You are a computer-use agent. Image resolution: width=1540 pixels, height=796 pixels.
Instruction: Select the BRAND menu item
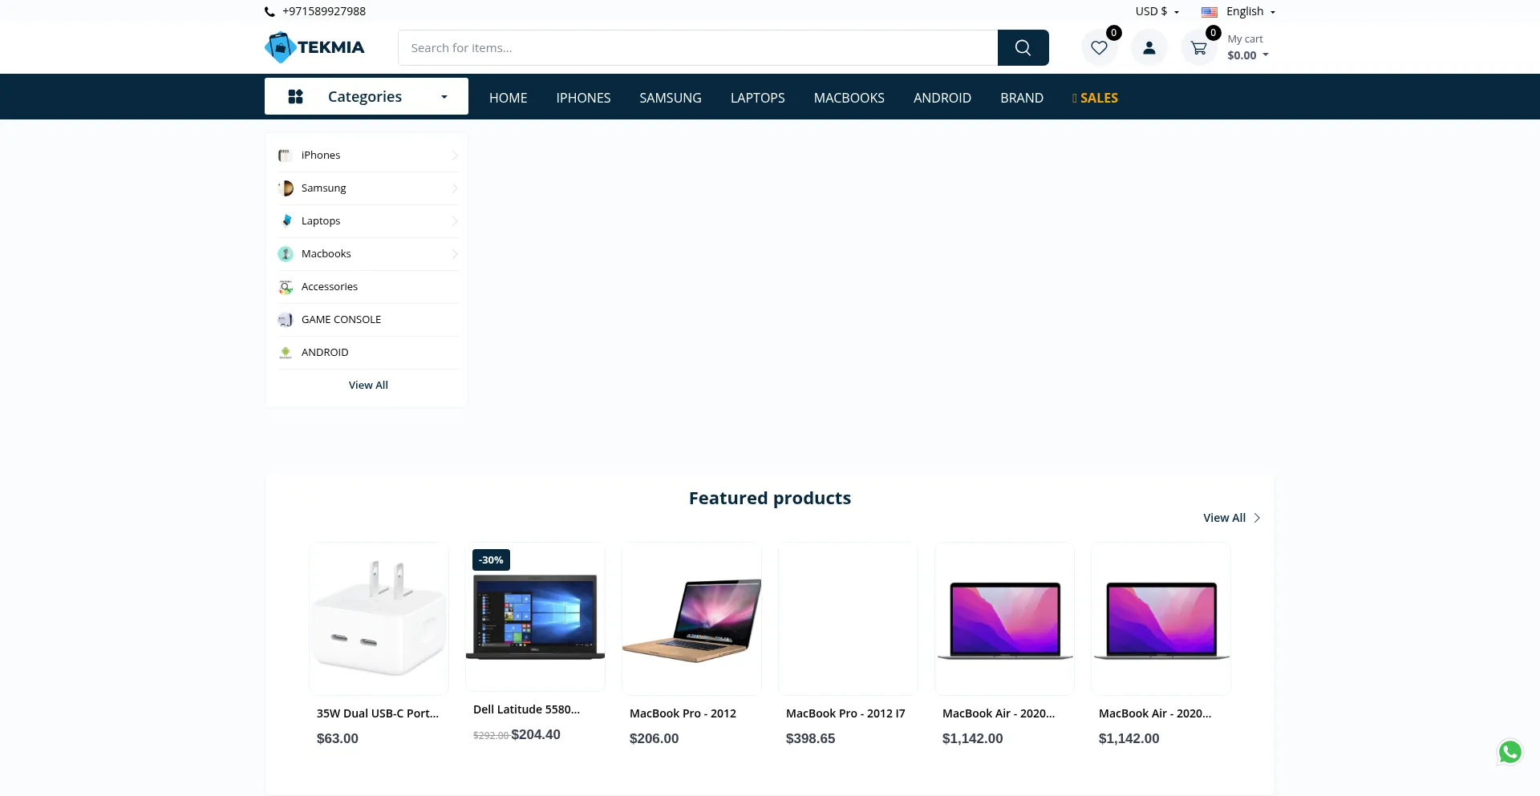point(1022,98)
